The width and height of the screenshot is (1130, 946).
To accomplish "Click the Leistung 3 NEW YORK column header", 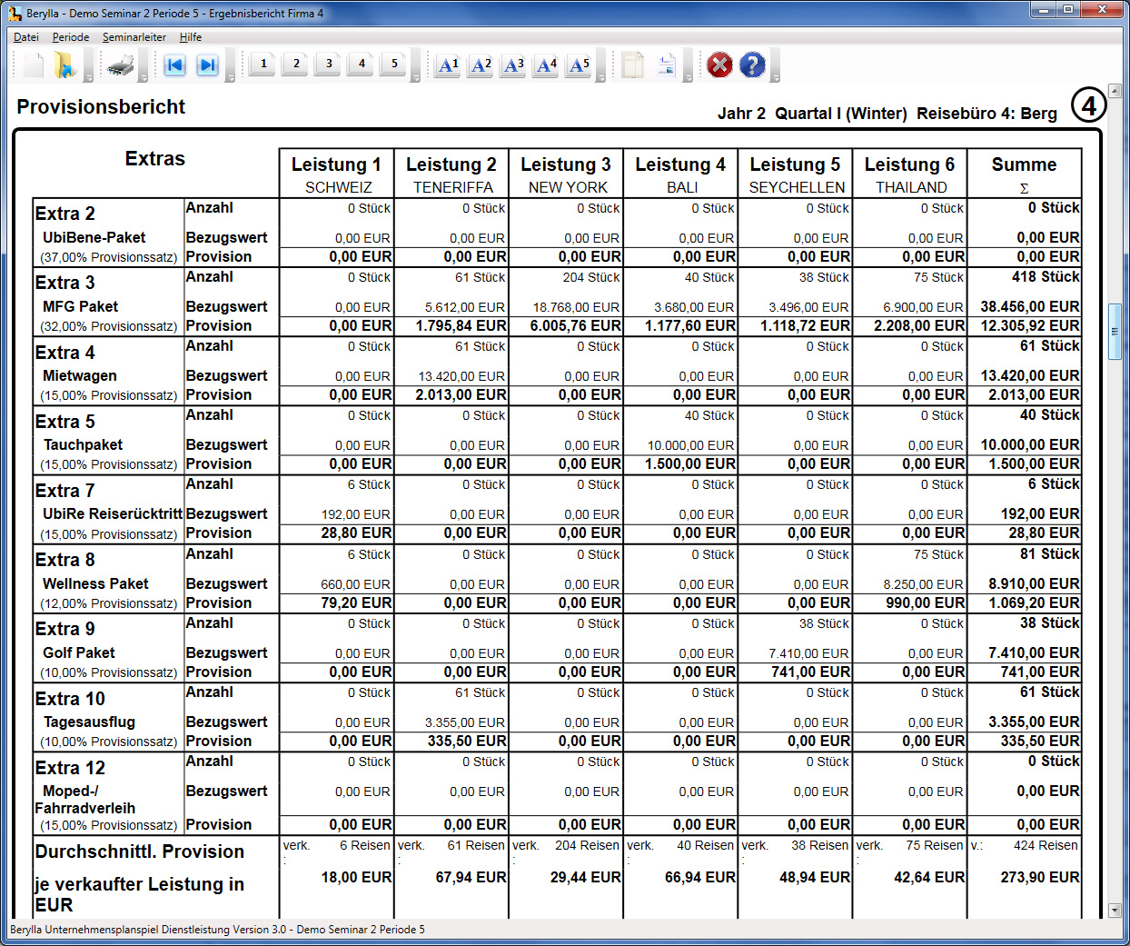I will coord(566,174).
